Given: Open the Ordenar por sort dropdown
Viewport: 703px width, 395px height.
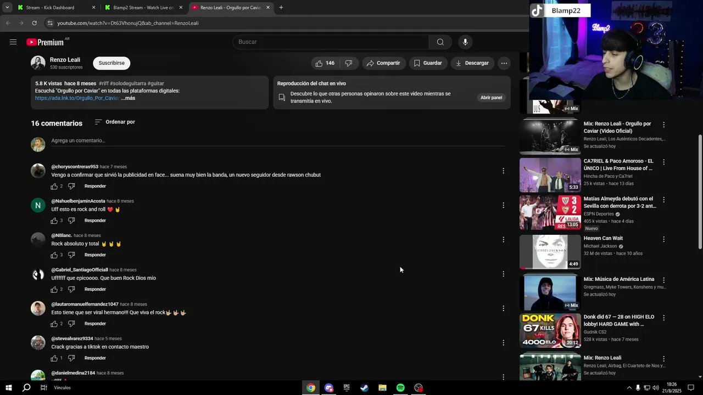Looking at the screenshot, I should click(x=115, y=122).
